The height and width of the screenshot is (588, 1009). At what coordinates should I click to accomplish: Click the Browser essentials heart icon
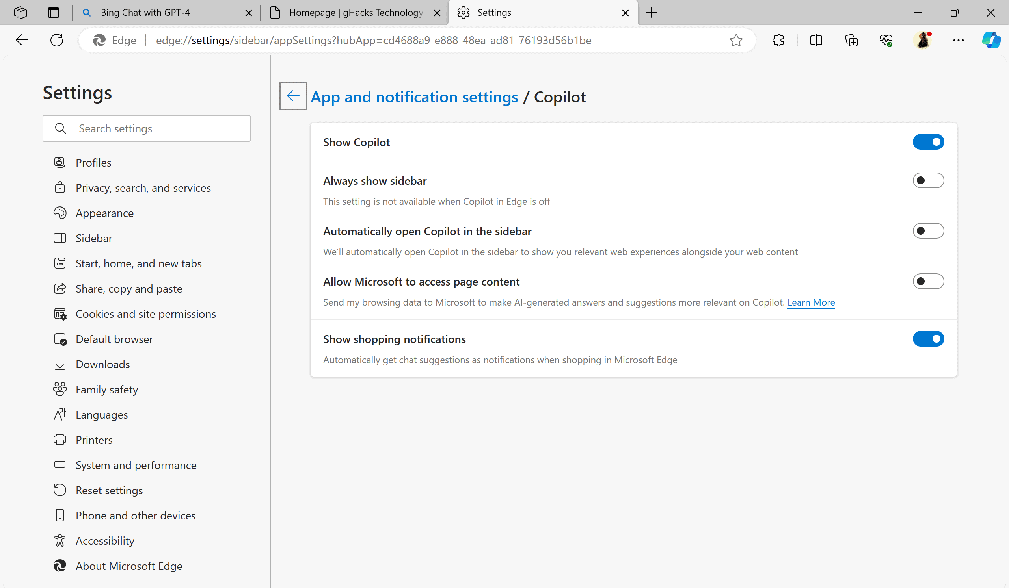coord(886,40)
